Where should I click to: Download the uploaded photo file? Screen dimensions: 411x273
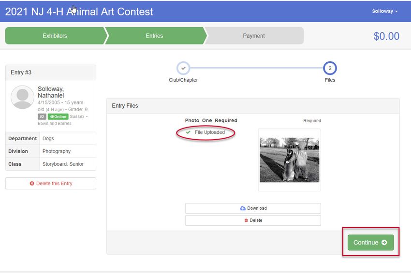pos(253,208)
